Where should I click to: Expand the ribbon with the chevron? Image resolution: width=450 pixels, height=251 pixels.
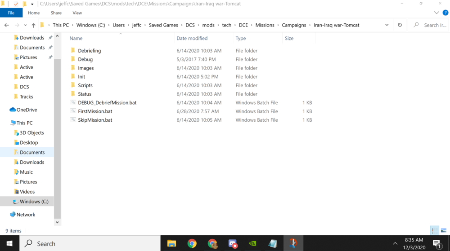[436, 13]
